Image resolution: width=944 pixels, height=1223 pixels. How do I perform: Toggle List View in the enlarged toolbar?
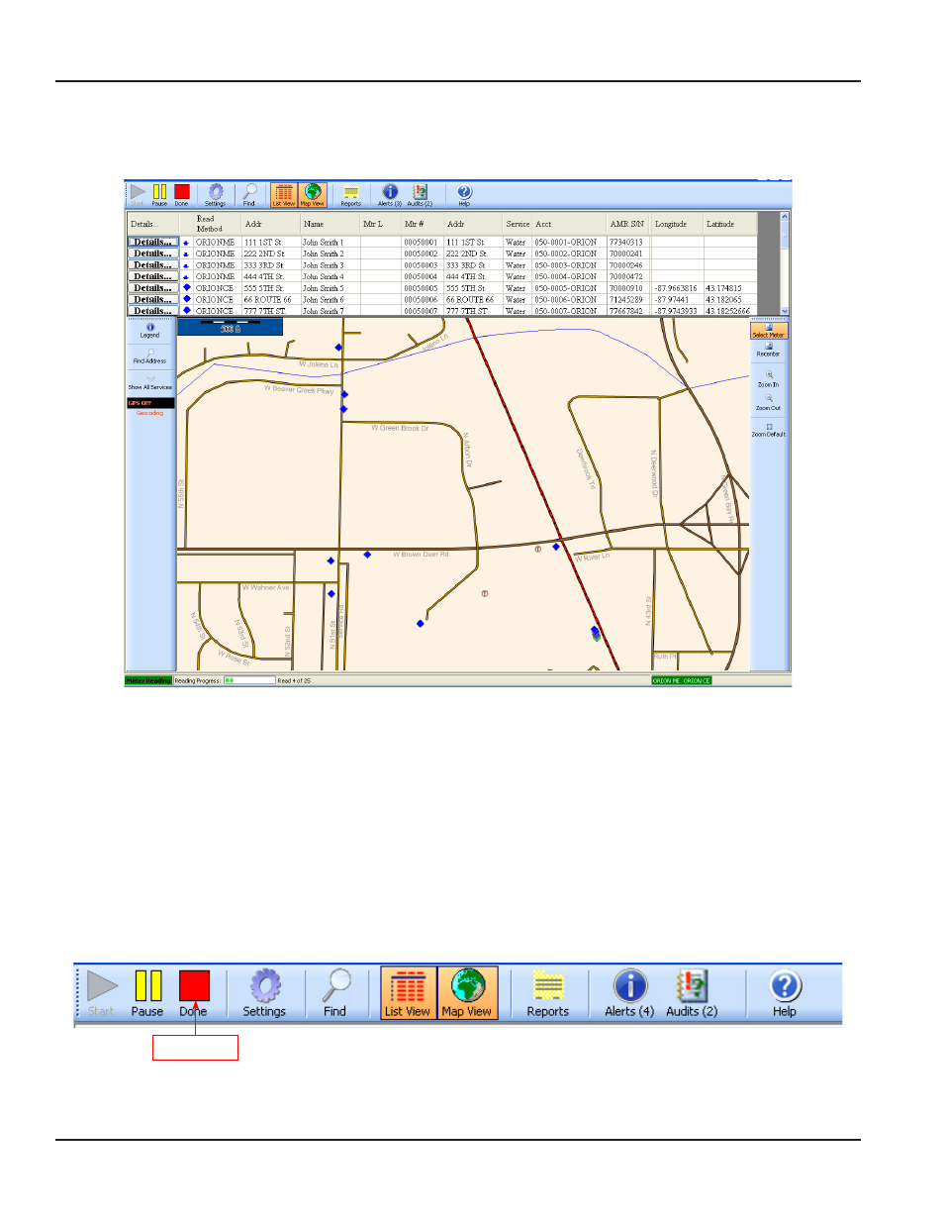tap(408, 992)
